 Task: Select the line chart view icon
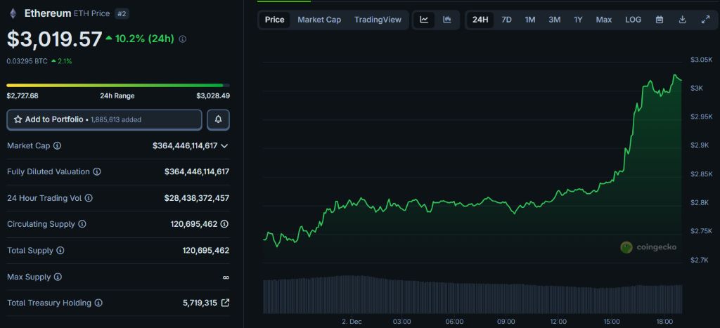pyautogui.click(x=424, y=20)
